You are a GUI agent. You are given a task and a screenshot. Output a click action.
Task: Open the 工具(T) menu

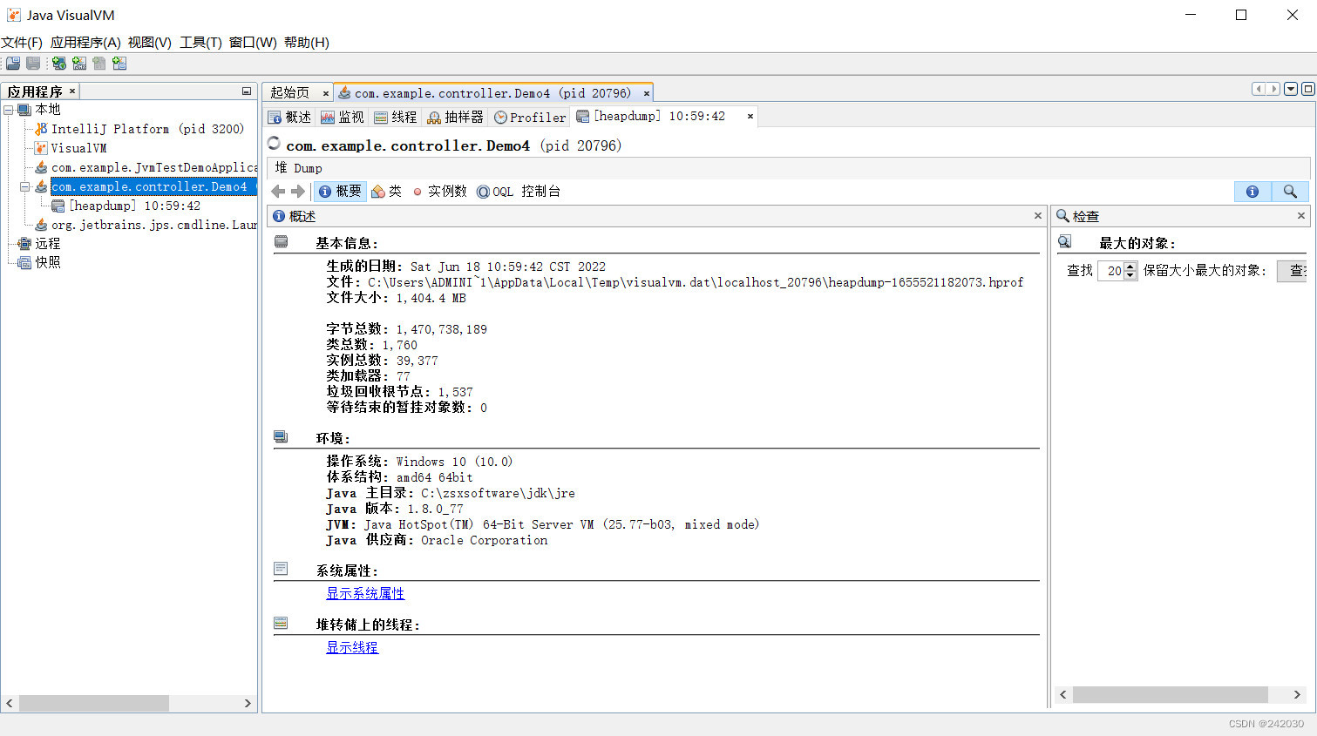pos(201,43)
